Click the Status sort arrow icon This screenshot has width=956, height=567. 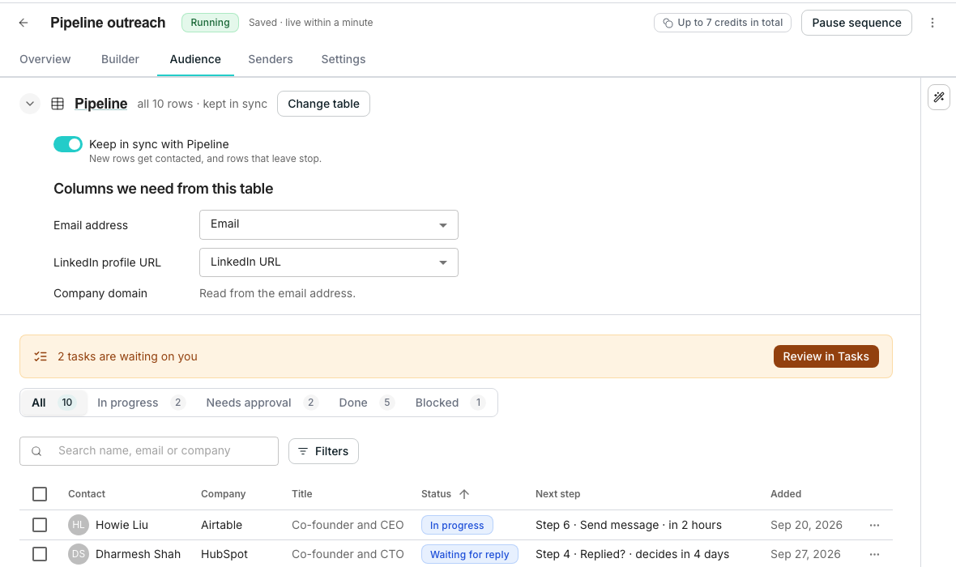tap(464, 494)
